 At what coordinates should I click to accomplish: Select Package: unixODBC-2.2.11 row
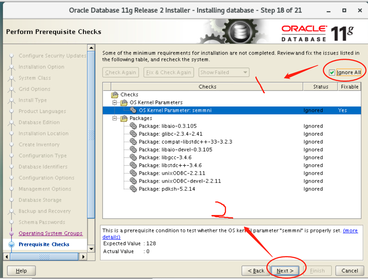pyautogui.click(x=232, y=173)
